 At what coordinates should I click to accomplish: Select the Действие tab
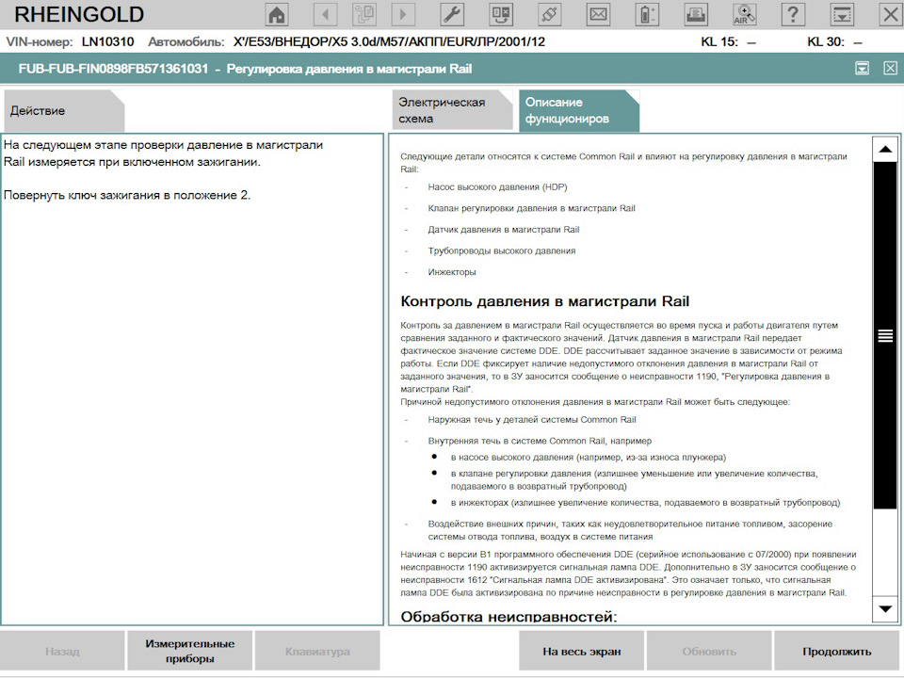point(63,111)
